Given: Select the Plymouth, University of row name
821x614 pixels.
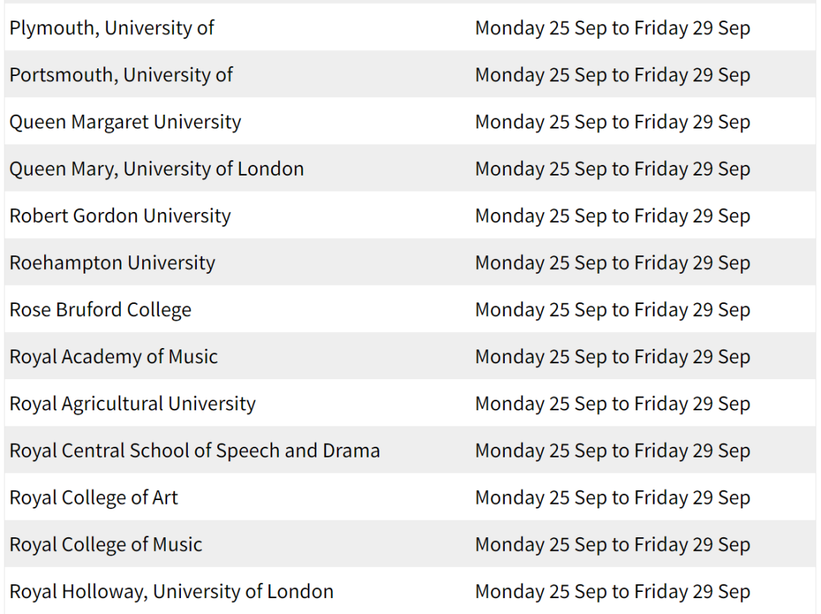Looking at the screenshot, I should pos(112,28).
